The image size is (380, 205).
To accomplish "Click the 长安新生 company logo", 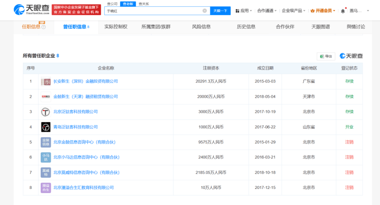I will [46, 81].
